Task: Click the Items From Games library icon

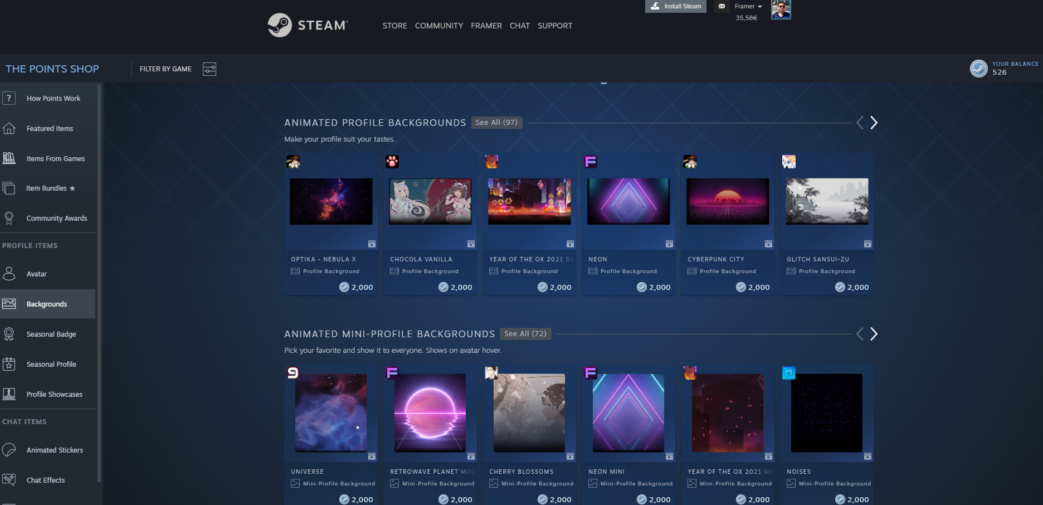Action: (9, 158)
